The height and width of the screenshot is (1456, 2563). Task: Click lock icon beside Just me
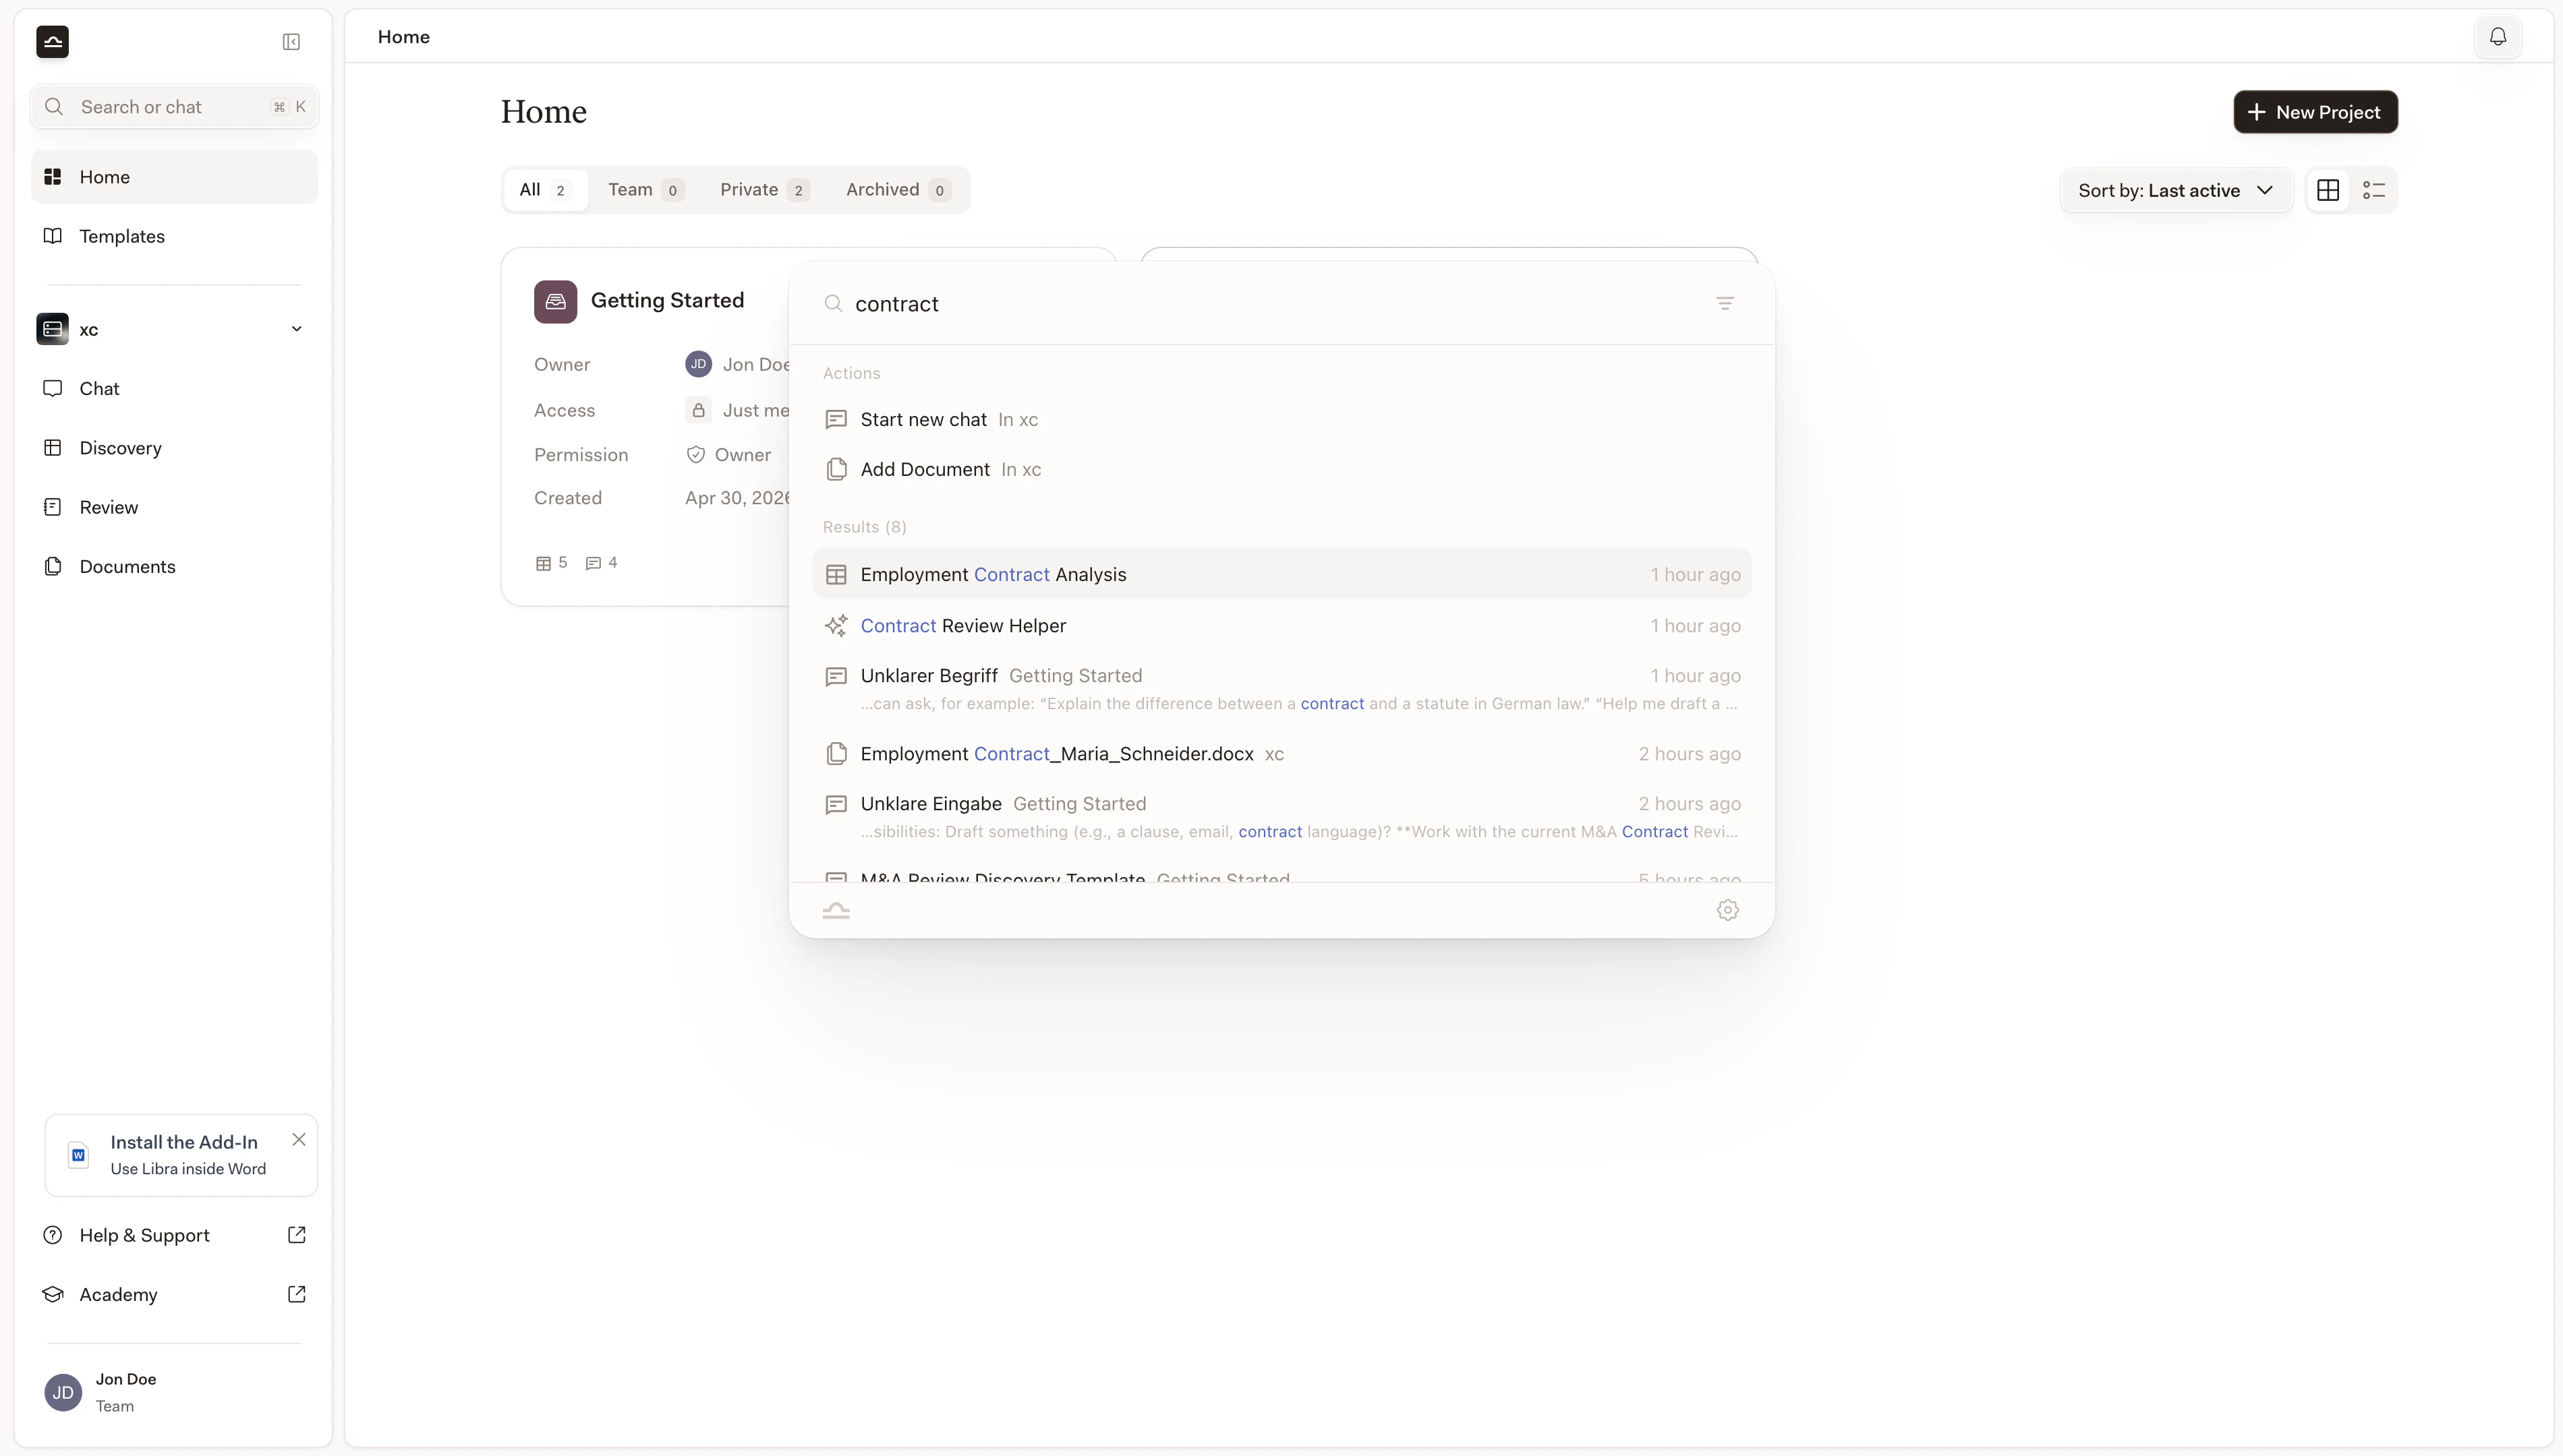[x=698, y=410]
